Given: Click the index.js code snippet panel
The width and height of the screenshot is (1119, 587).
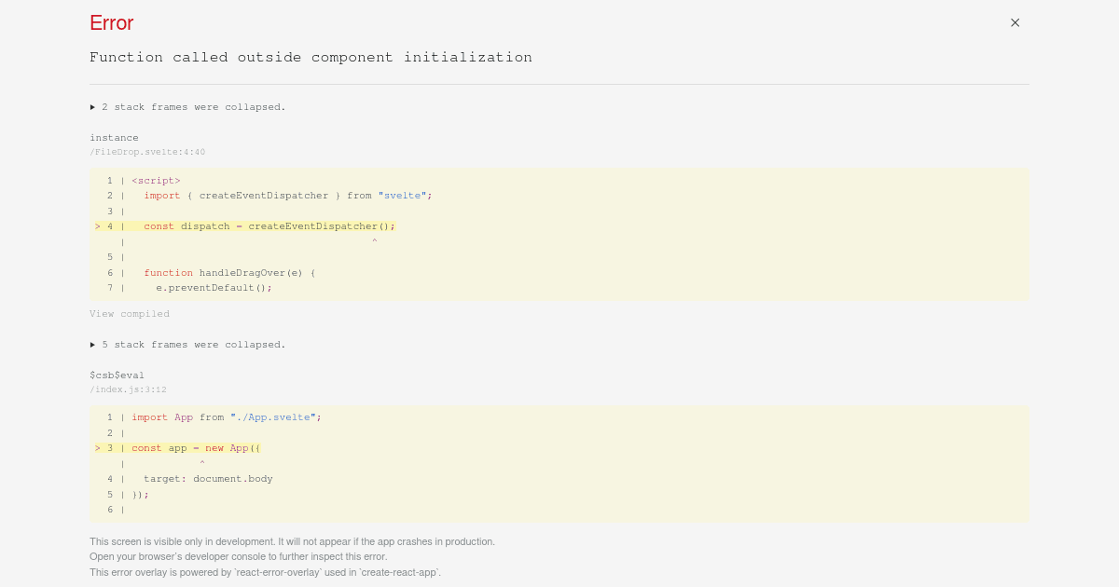Looking at the screenshot, I should coord(559,463).
